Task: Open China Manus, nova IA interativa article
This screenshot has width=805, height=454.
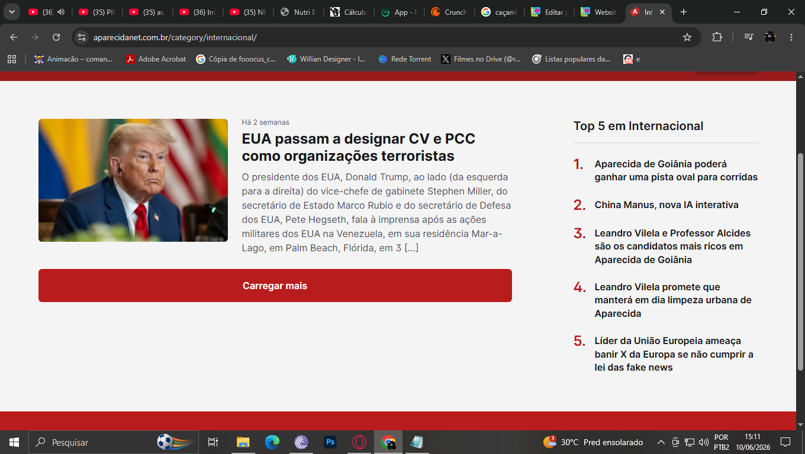Action: click(666, 205)
